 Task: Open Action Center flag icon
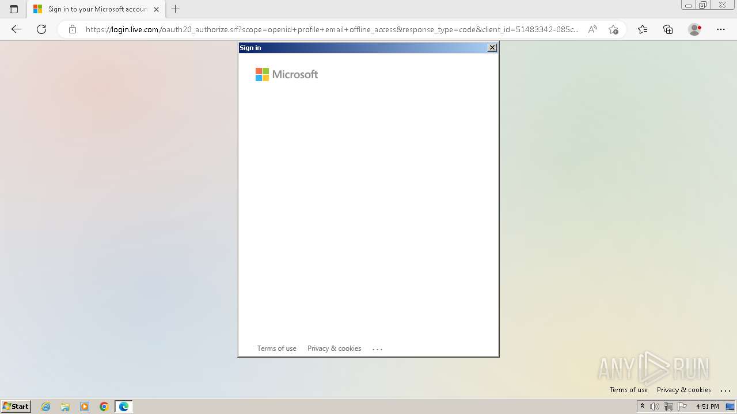683,407
